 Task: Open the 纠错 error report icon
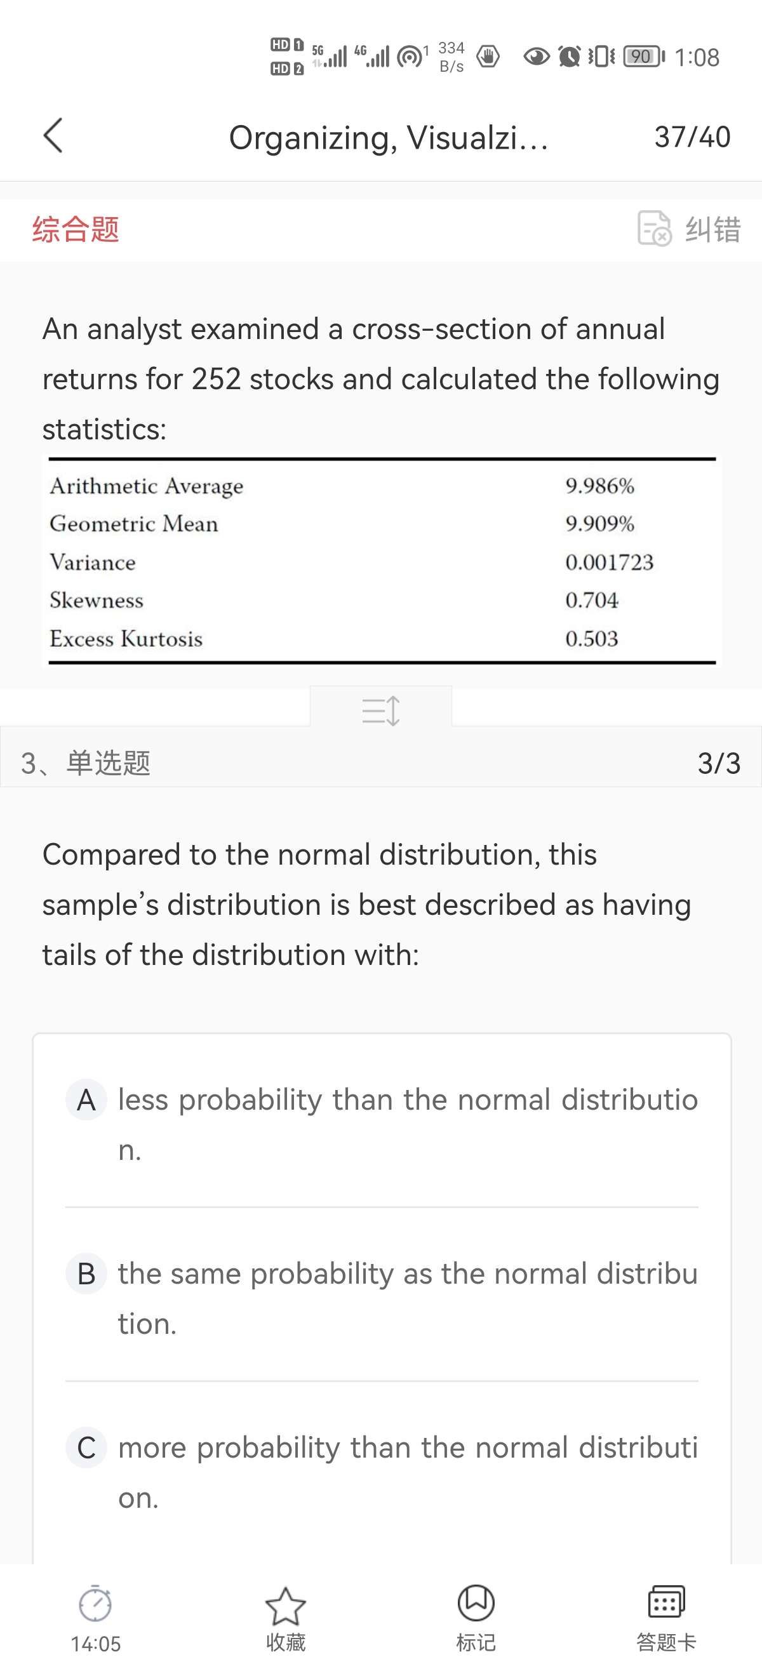(x=654, y=229)
